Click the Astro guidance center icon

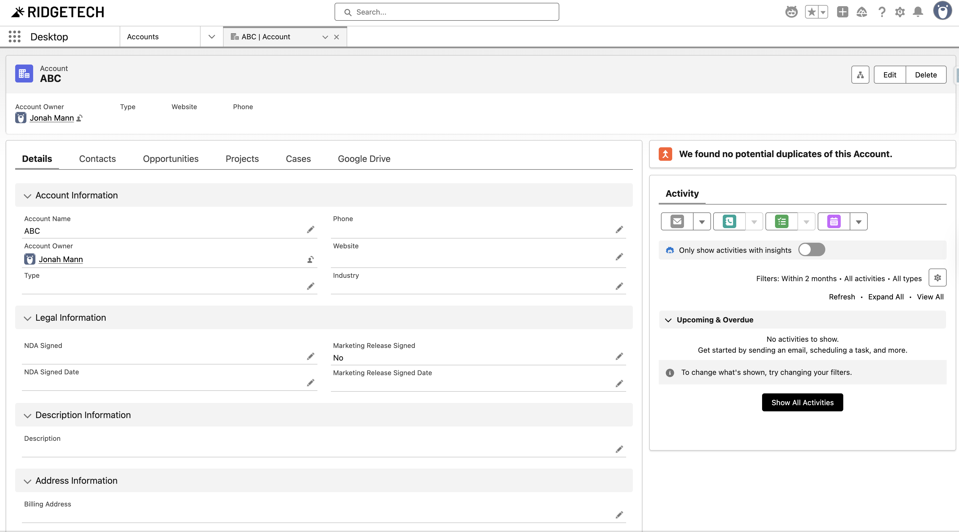pos(791,12)
